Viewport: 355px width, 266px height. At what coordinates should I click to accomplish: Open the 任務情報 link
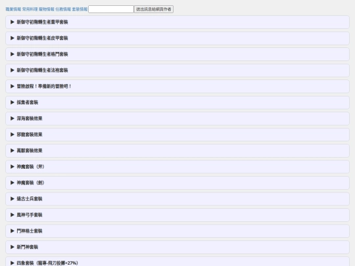(63, 9)
